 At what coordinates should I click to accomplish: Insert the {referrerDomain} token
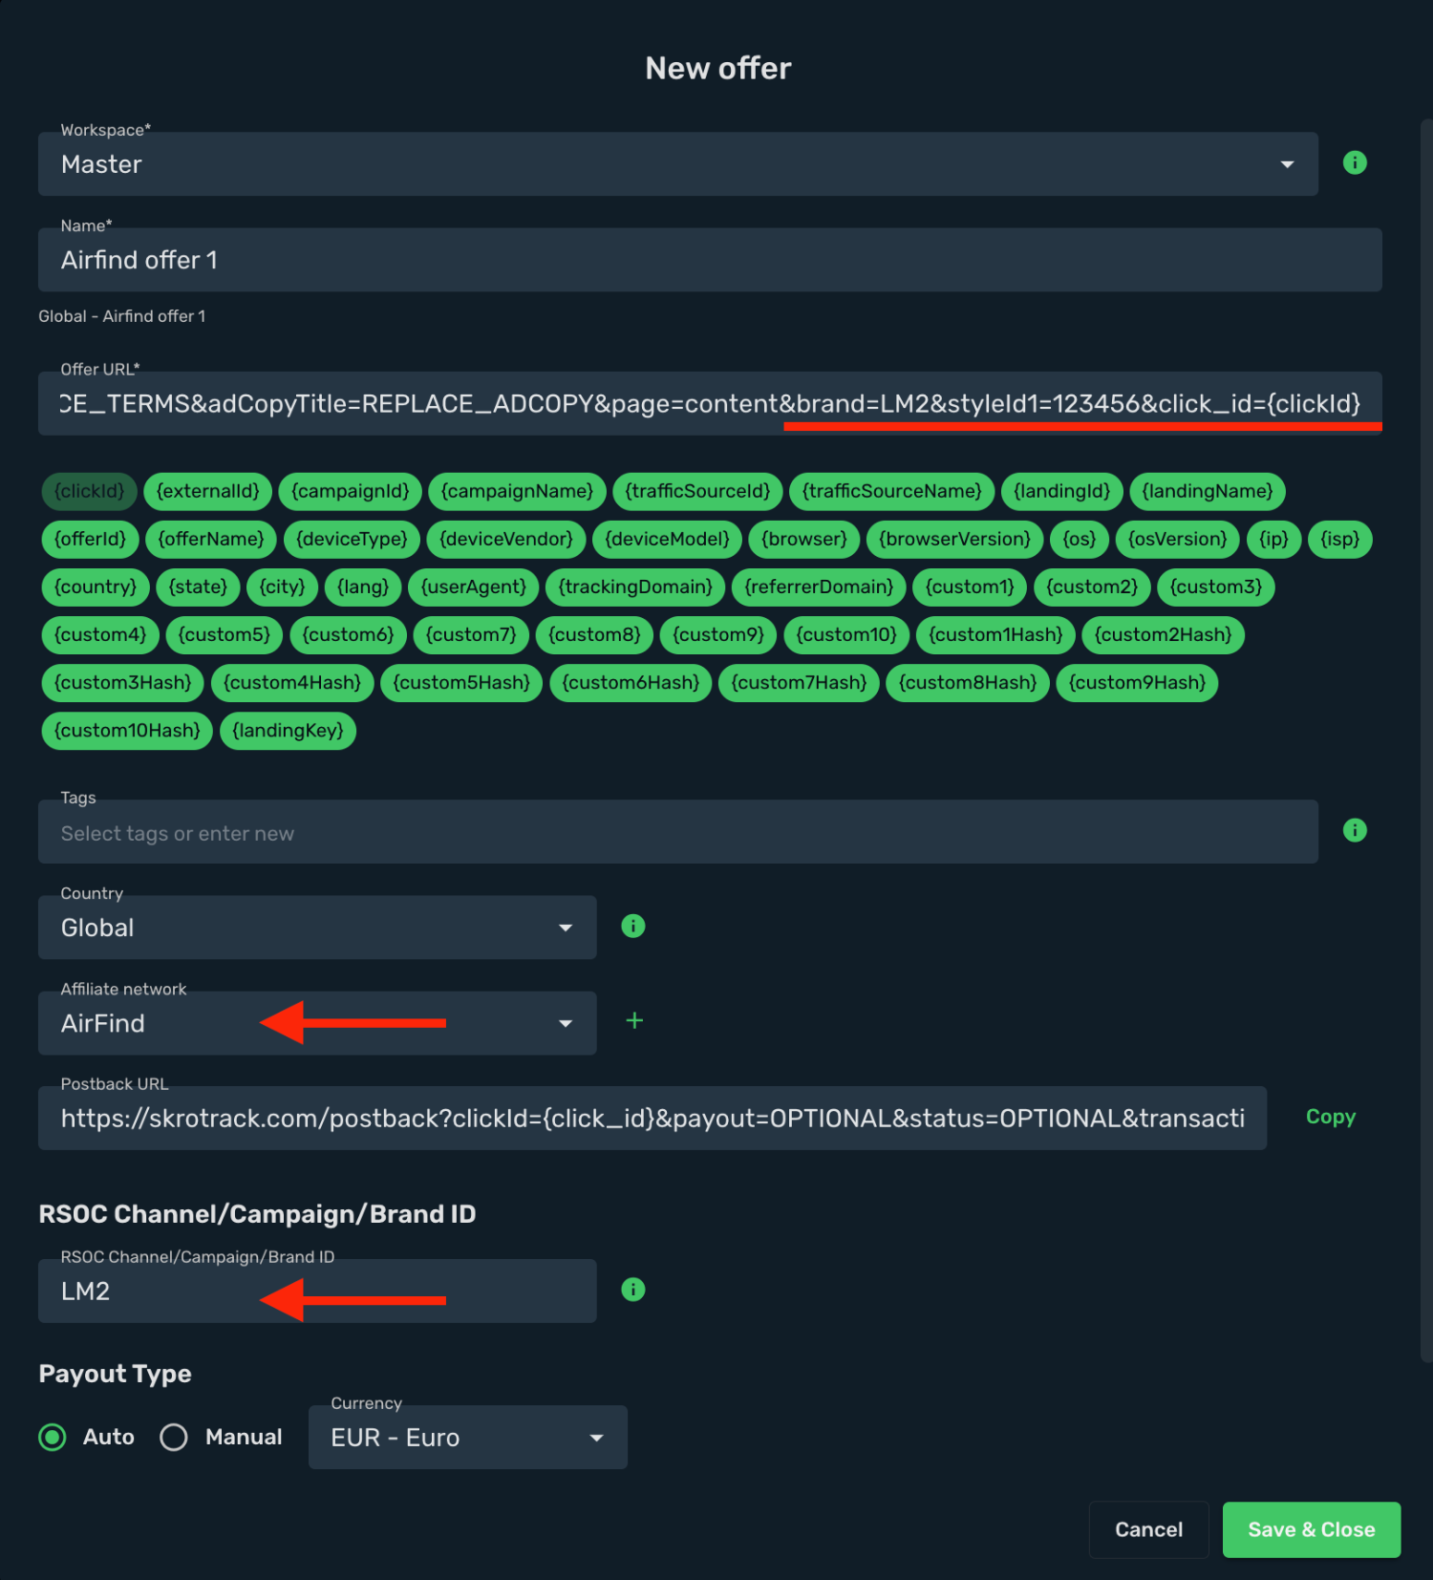(819, 587)
